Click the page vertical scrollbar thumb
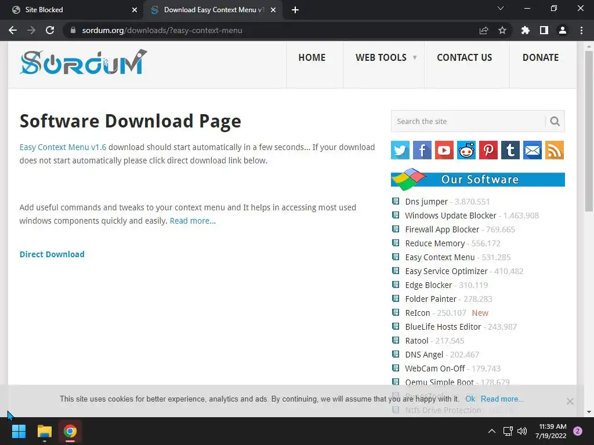The image size is (594, 445). click(x=589, y=131)
